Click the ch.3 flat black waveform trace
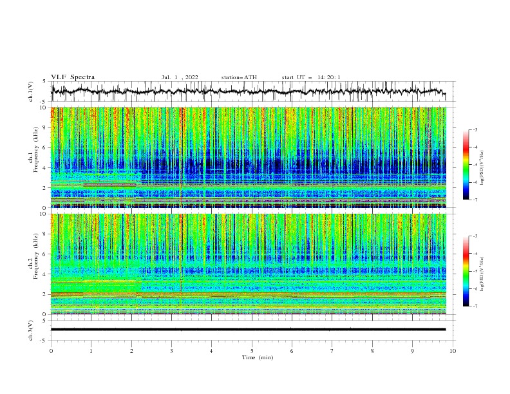 click(x=248, y=330)
